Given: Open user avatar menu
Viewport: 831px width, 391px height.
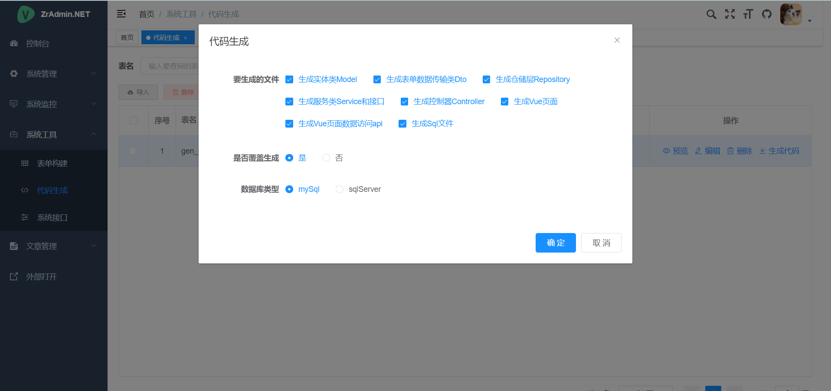Looking at the screenshot, I should pos(791,14).
